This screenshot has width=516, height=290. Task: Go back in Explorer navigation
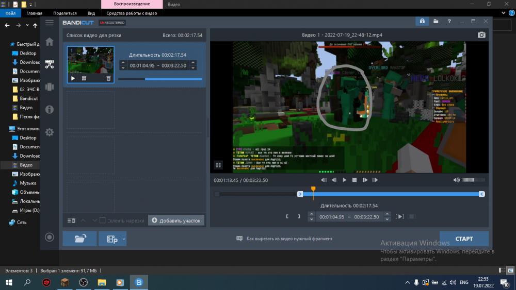tap(7, 25)
